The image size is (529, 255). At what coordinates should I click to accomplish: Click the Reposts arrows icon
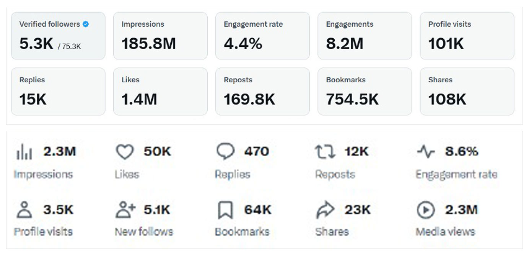325,152
